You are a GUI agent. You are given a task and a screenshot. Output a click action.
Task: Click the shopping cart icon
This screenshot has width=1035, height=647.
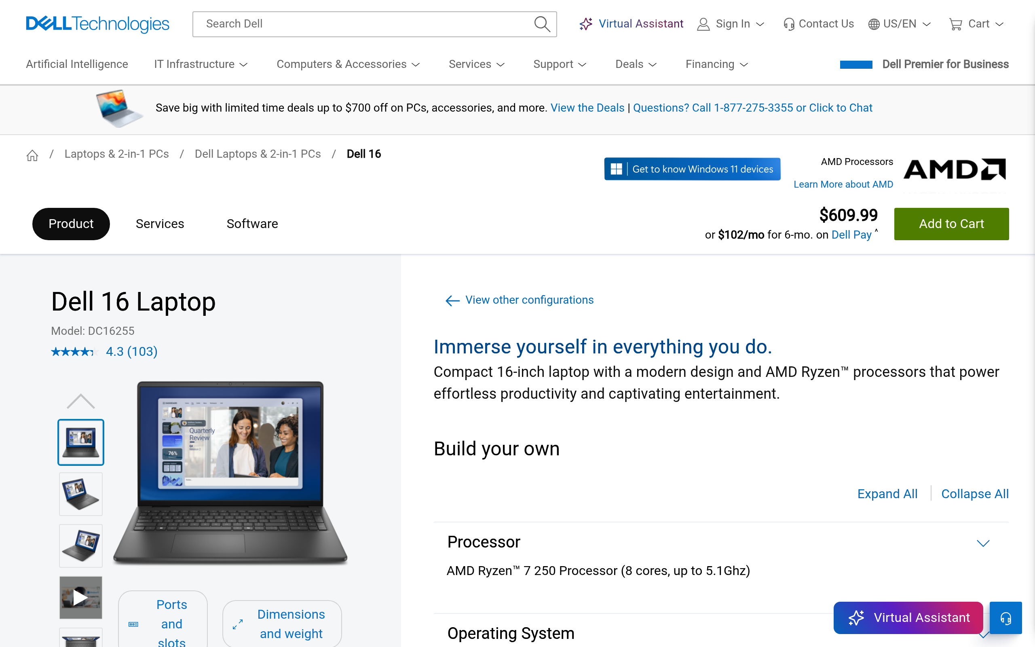(x=955, y=24)
